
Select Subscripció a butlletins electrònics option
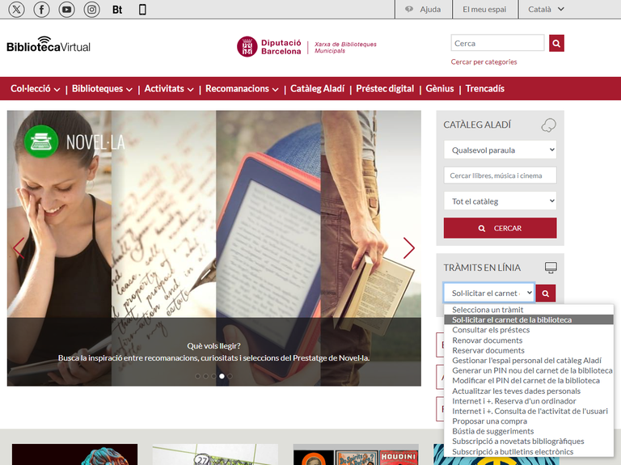[x=529, y=451]
